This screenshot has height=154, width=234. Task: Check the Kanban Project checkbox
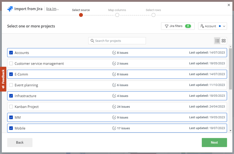pyautogui.click(x=11, y=107)
